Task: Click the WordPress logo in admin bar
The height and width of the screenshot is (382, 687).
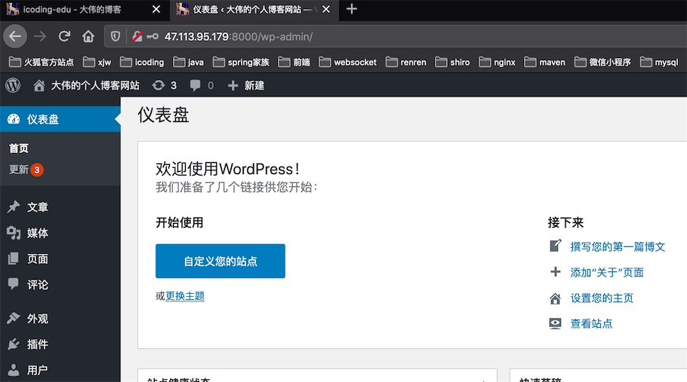Action: point(13,85)
